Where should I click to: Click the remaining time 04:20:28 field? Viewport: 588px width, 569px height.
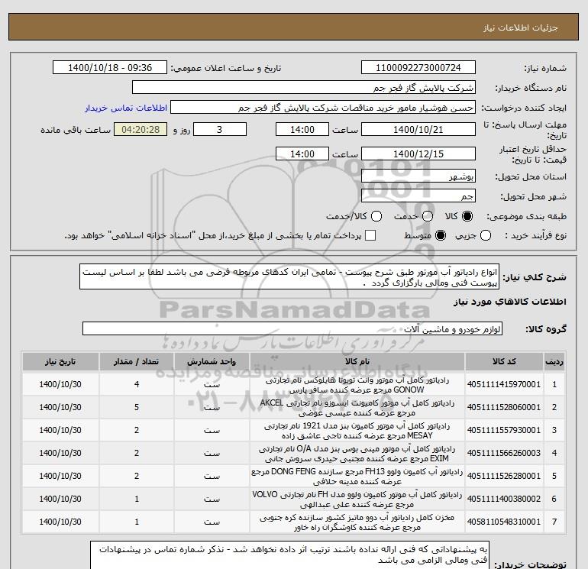141,129
